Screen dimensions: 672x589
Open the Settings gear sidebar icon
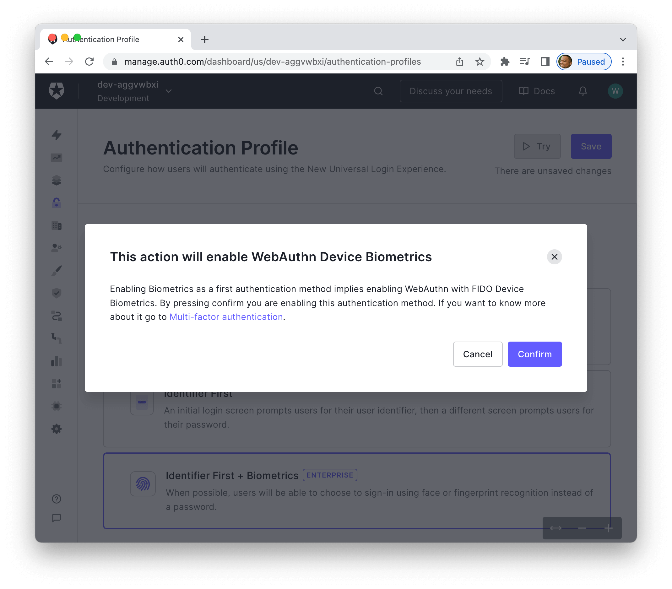pyautogui.click(x=57, y=429)
